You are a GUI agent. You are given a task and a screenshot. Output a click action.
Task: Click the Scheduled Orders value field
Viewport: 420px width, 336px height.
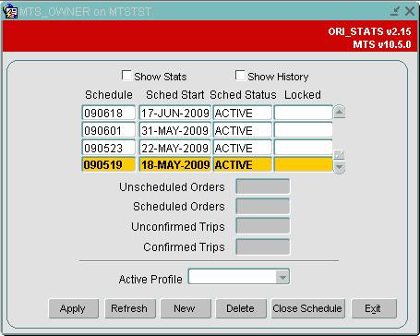(263, 206)
